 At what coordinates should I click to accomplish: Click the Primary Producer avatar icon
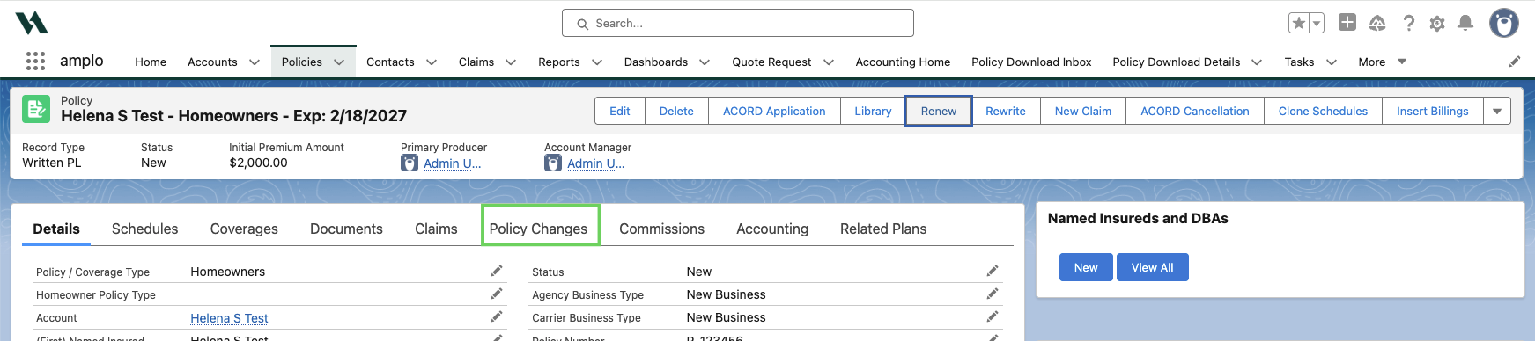click(410, 163)
